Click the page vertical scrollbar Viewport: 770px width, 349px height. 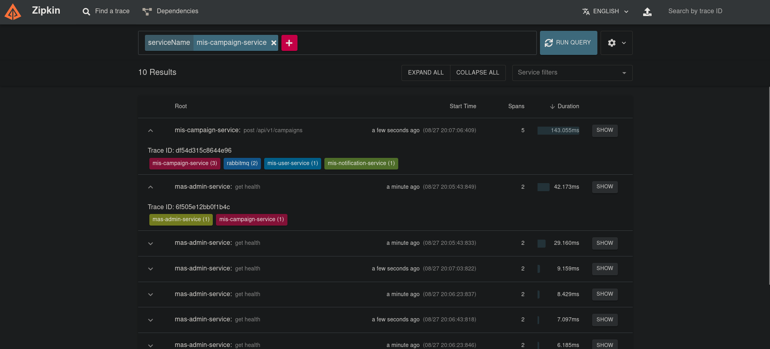[768, 186]
